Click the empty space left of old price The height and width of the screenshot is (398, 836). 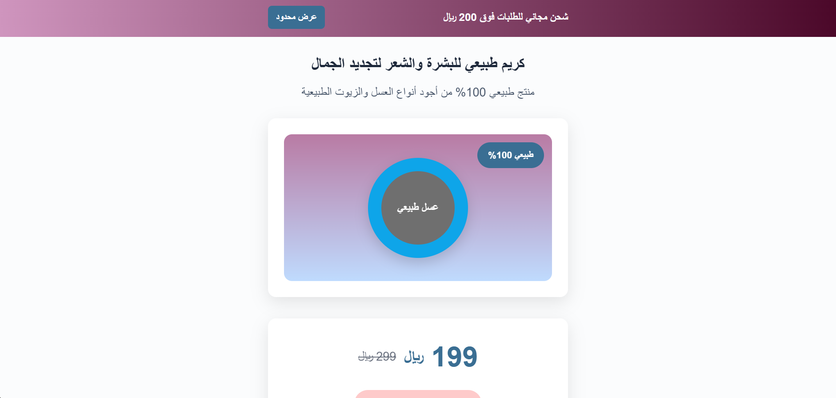click(311, 357)
